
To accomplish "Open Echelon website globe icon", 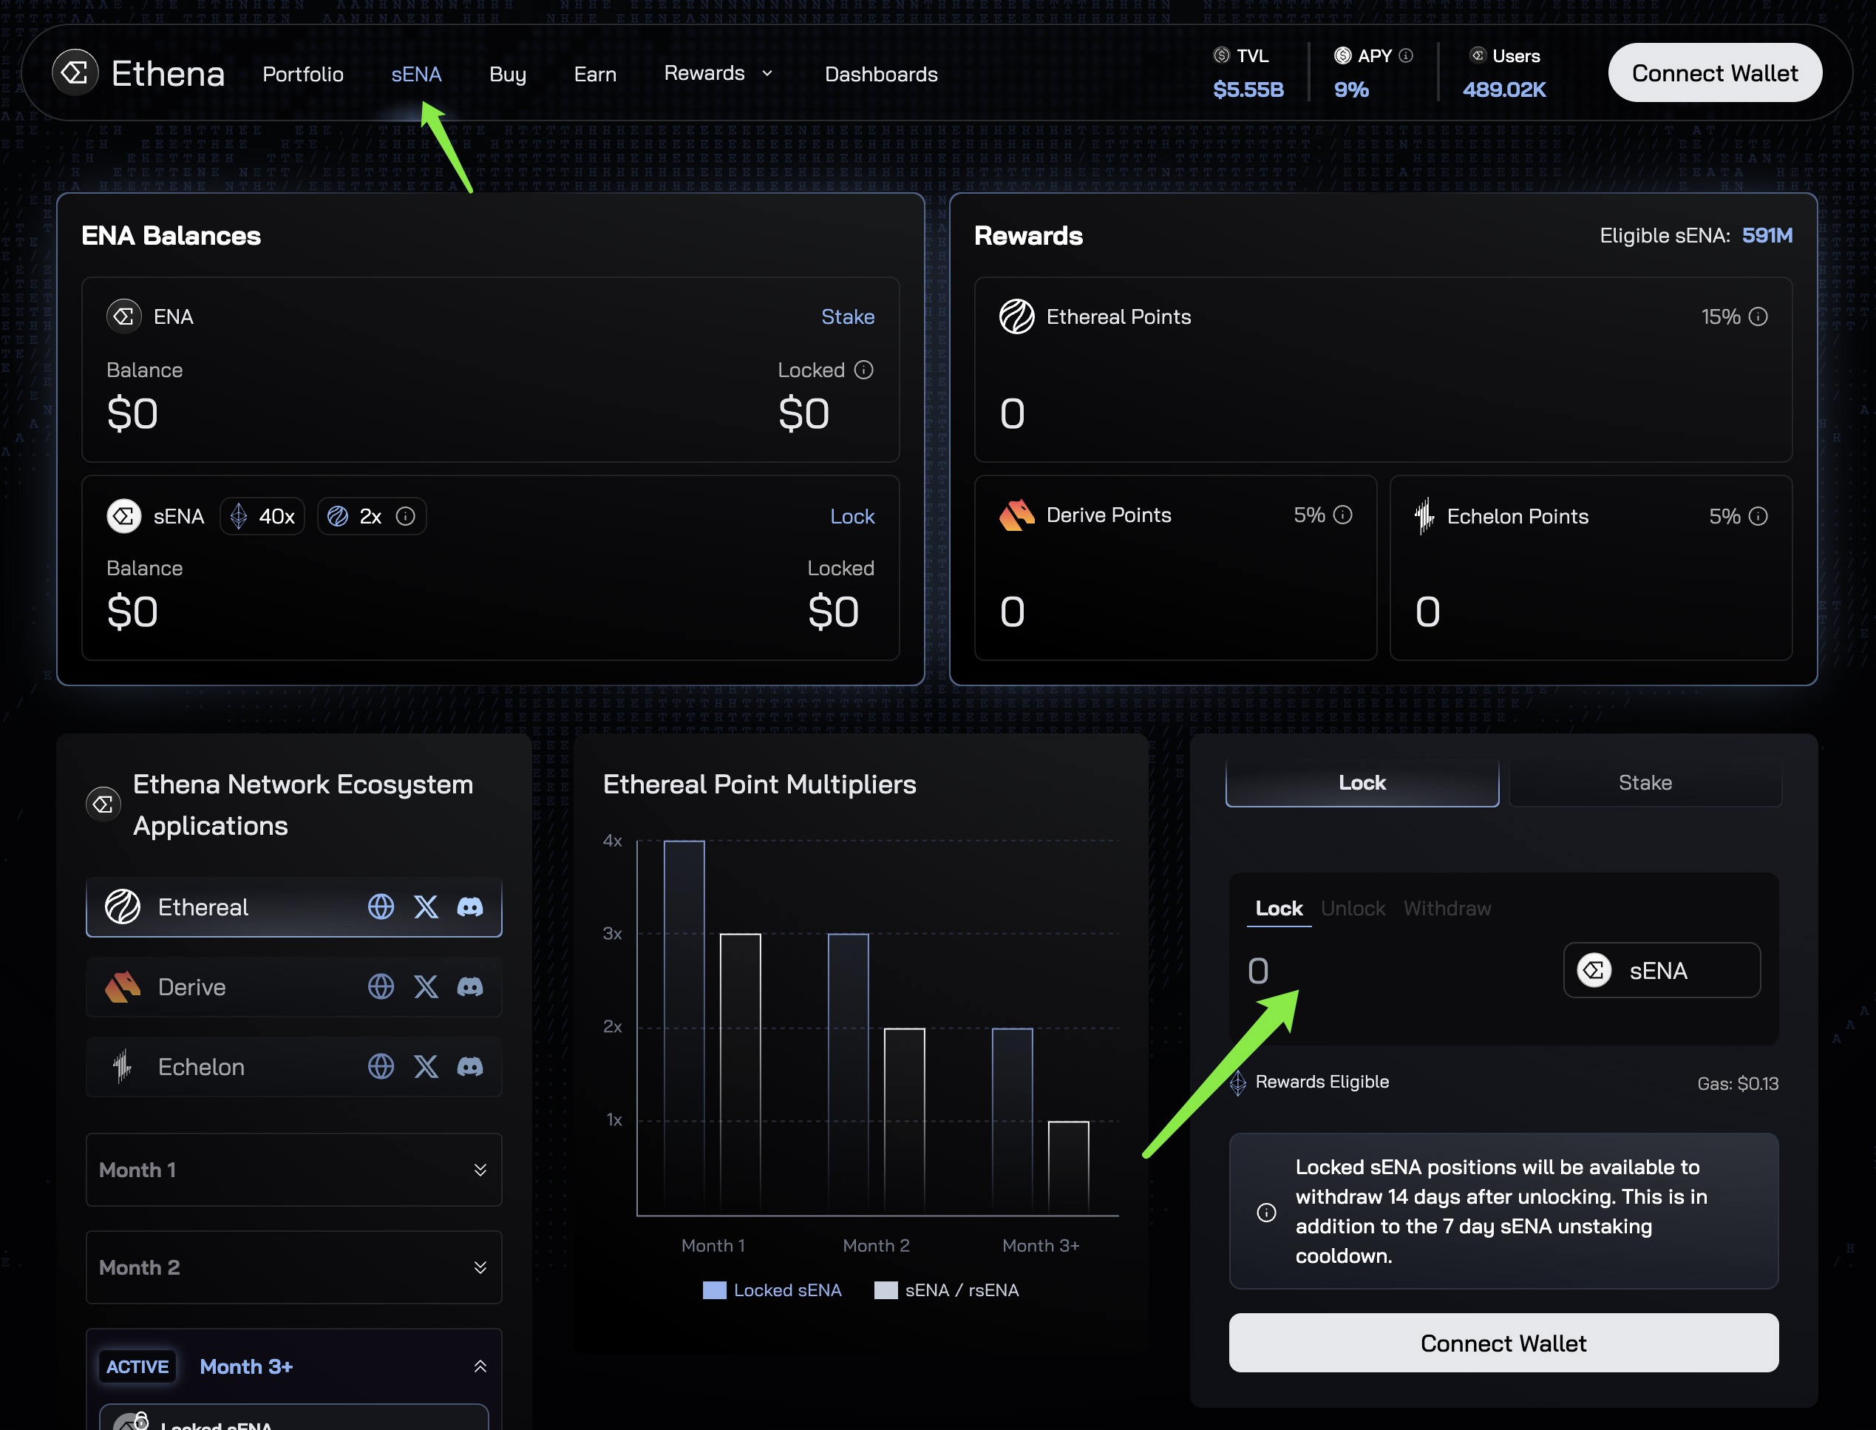I will (x=381, y=1066).
